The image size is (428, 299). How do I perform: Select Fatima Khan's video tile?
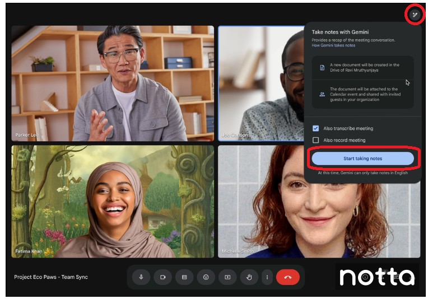pos(113,202)
